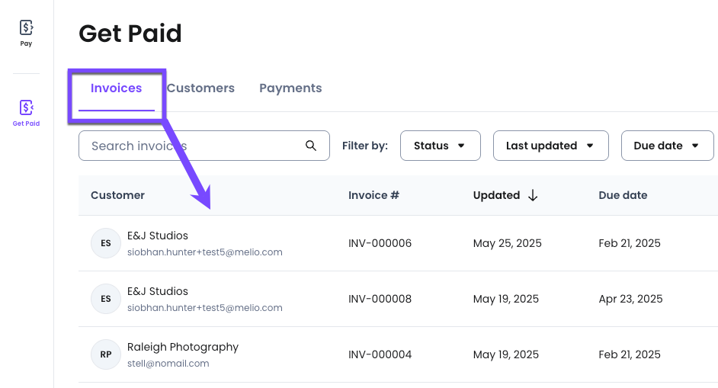Switch to the Customers tab

click(x=200, y=88)
